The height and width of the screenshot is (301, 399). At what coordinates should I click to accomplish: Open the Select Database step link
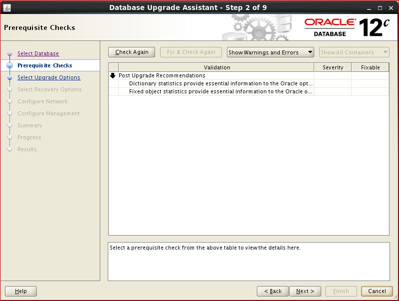(x=38, y=53)
